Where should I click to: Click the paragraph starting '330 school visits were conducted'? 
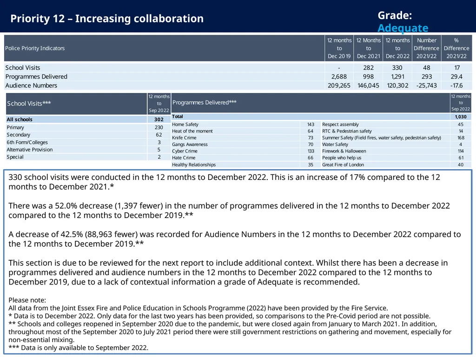coord(224,182)
